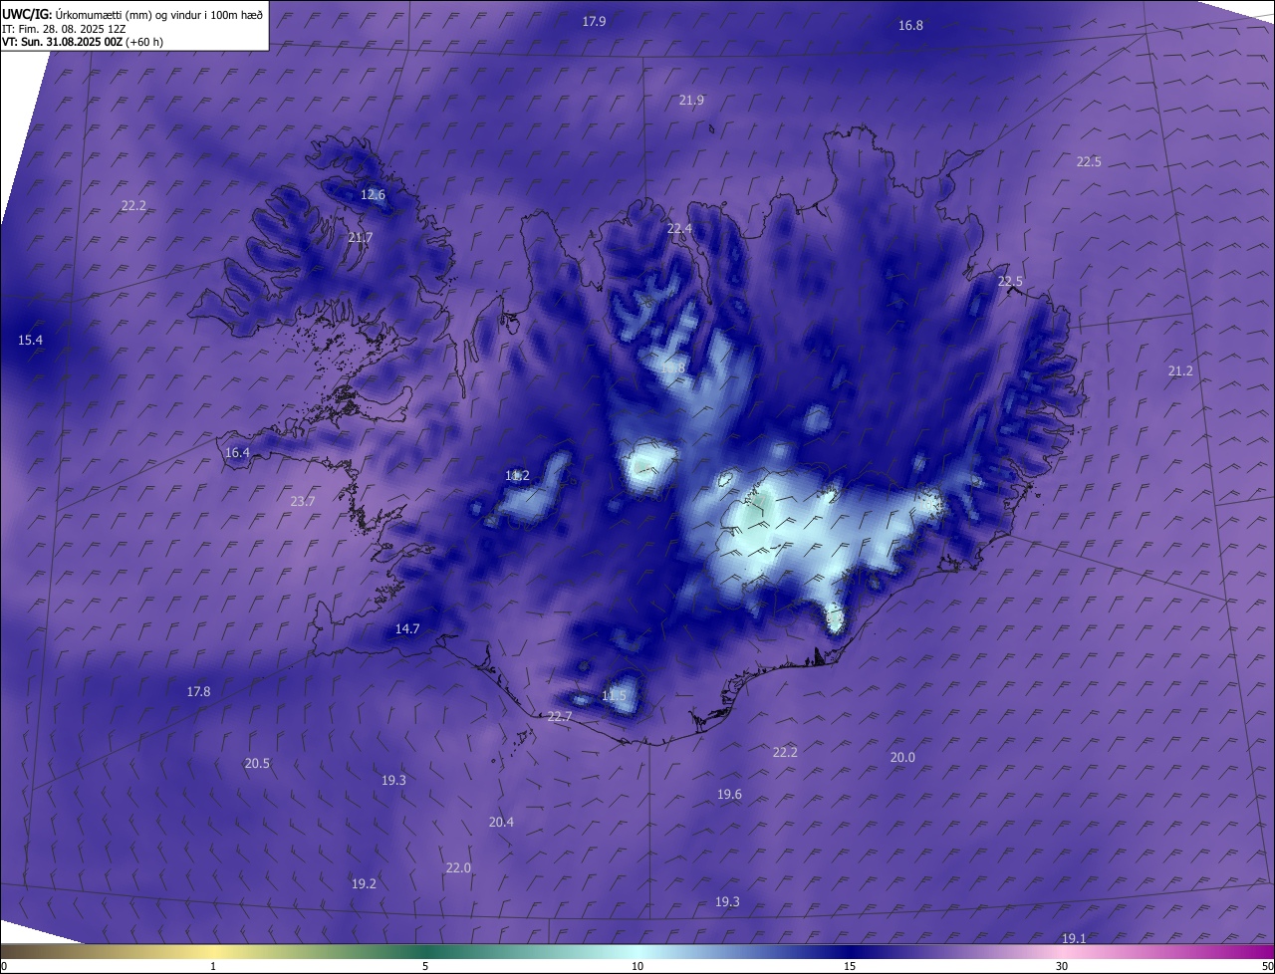Select the 19.2 value near the bottom left
This screenshot has height=974, width=1275.
364,884
